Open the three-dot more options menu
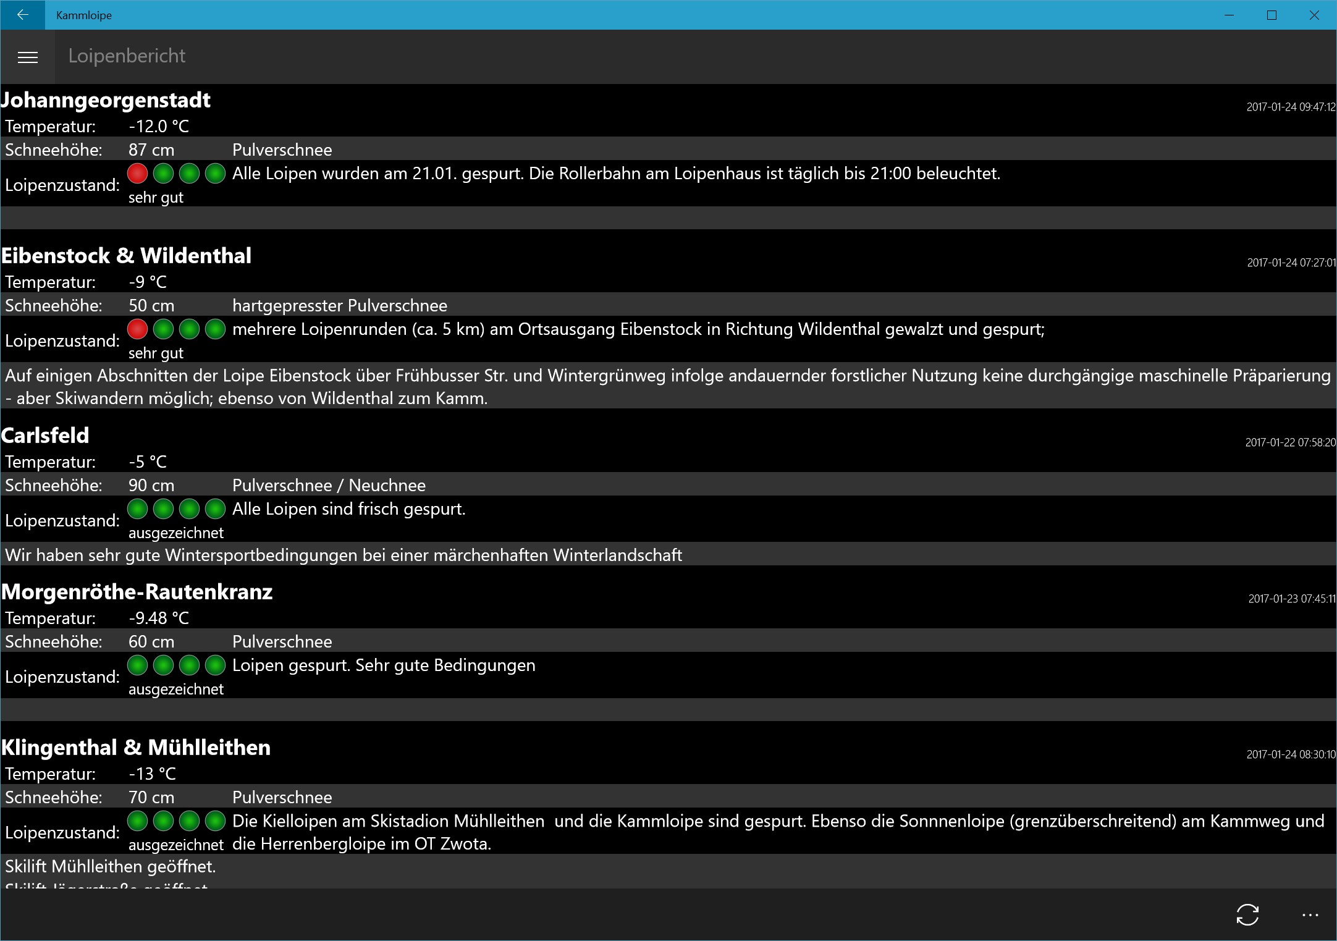The width and height of the screenshot is (1337, 941). coord(1310,914)
